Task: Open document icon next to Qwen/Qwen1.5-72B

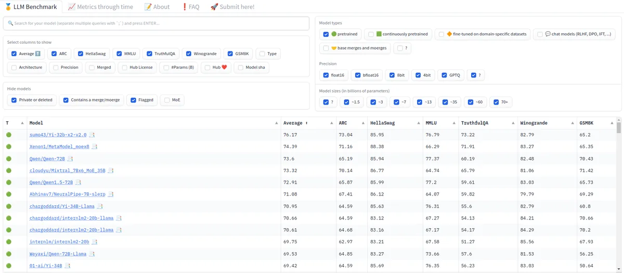Action: click(x=79, y=183)
